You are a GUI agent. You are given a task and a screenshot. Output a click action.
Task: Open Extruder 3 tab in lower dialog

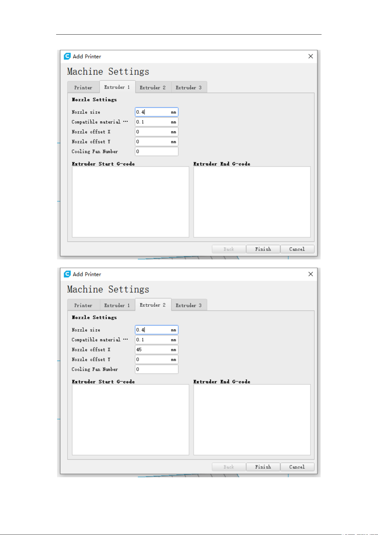189,305
